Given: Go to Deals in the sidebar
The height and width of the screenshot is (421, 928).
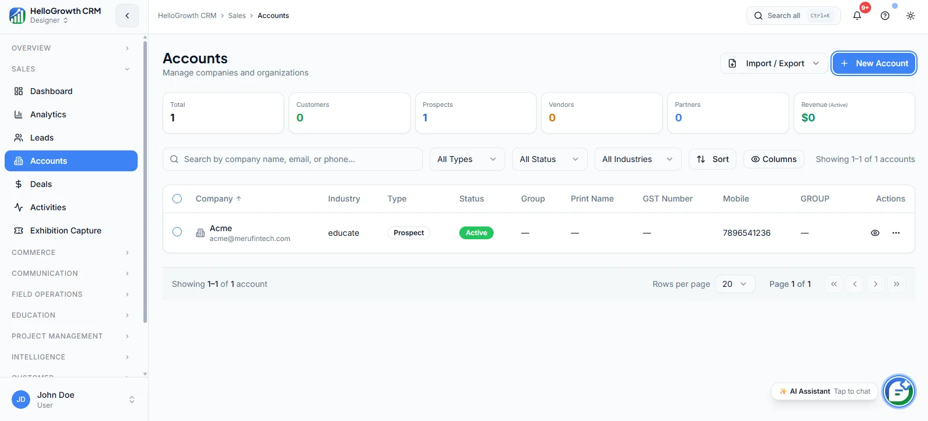Looking at the screenshot, I should click(71, 184).
